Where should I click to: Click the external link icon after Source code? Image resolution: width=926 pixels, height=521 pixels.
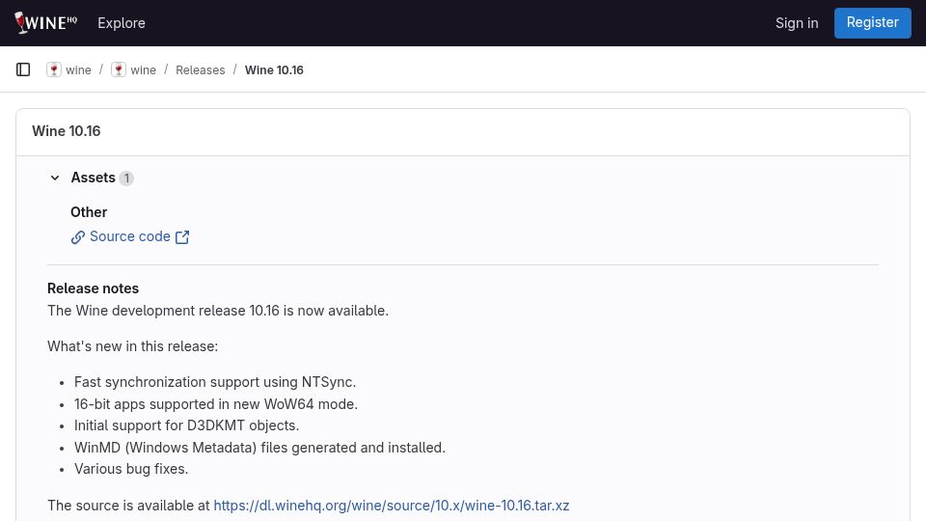coord(182,237)
